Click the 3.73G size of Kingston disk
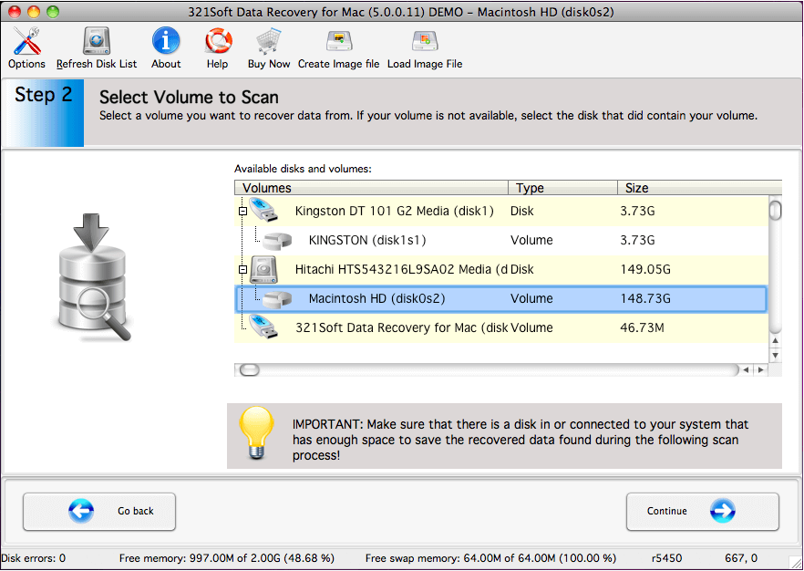Screen dimensions: 804x571 tap(637, 211)
